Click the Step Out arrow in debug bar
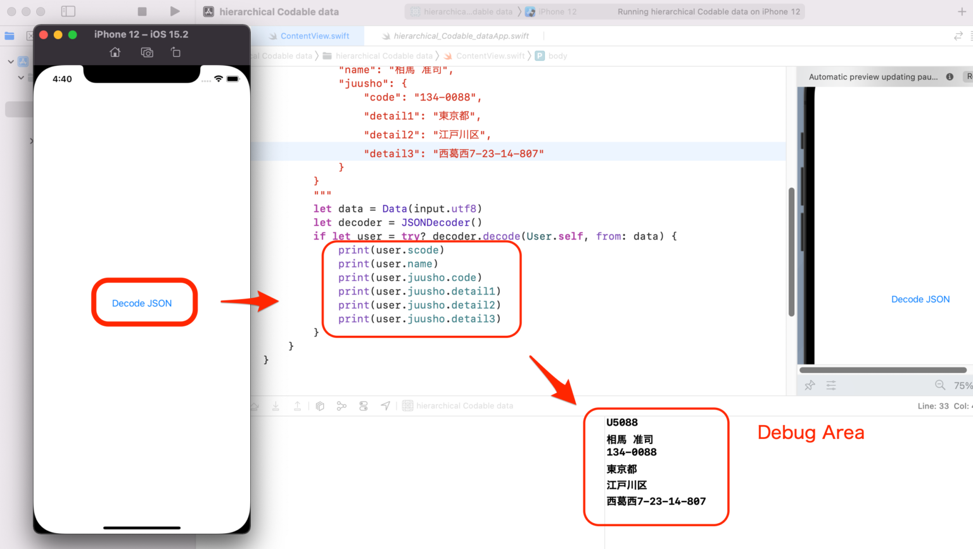 click(x=297, y=405)
